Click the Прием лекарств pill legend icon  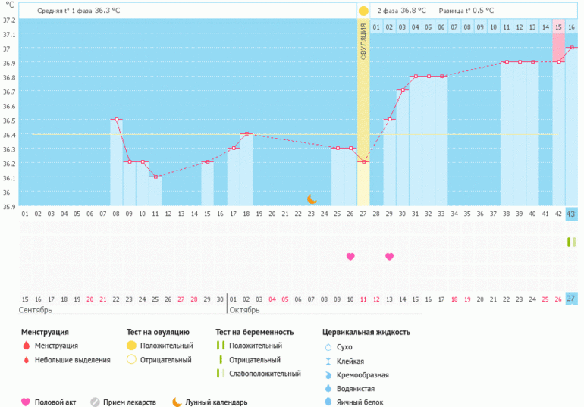95,402
